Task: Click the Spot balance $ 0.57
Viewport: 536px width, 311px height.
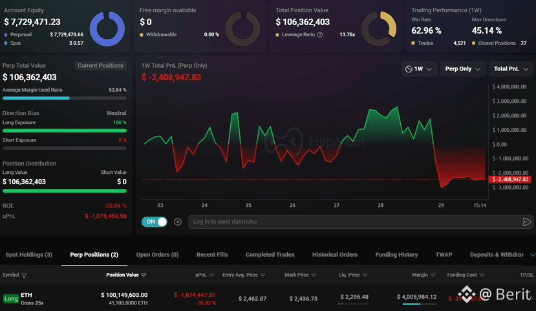Action: [x=76, y=43]
